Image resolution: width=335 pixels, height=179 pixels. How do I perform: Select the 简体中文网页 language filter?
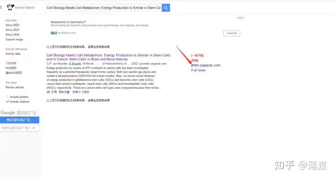[13, 73]
